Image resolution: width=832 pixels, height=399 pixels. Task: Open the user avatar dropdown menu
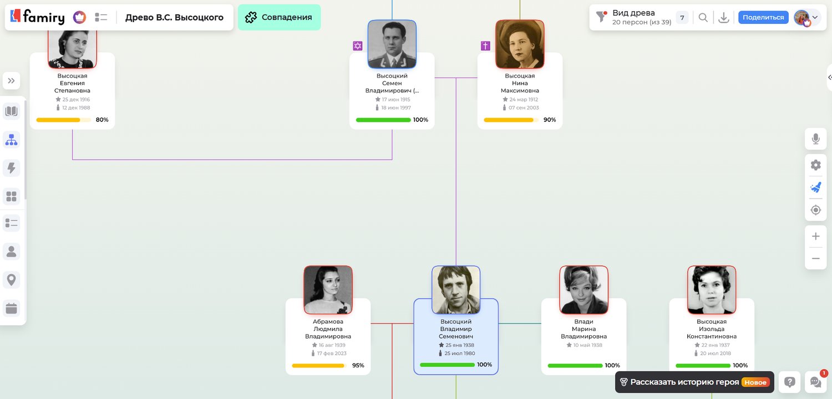(806, 18)
